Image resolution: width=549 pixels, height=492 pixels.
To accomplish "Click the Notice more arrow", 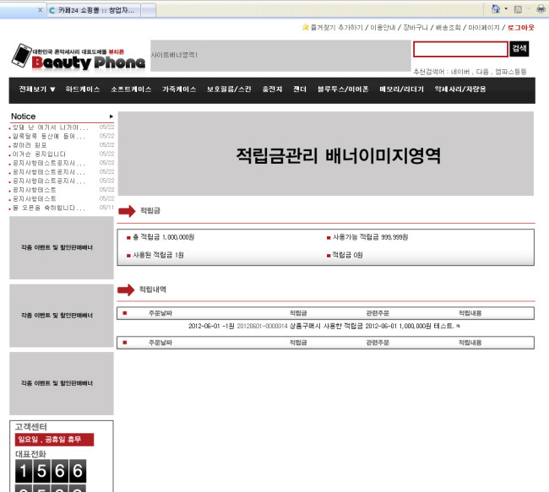I will coord(111,116).
